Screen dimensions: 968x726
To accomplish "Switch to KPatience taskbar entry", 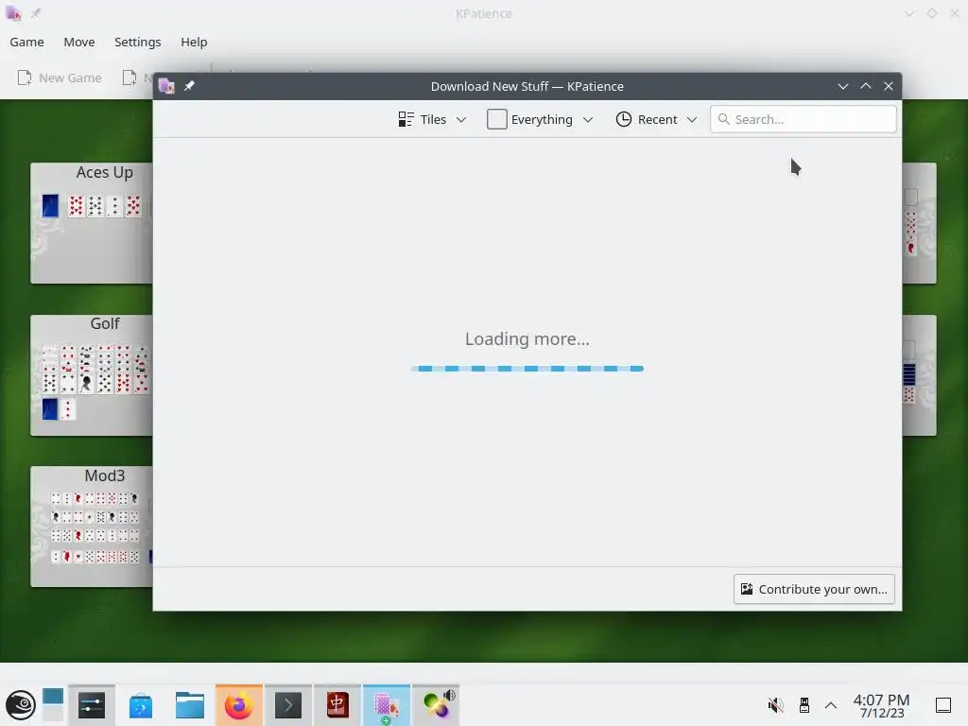I will (x=387, y=705).
